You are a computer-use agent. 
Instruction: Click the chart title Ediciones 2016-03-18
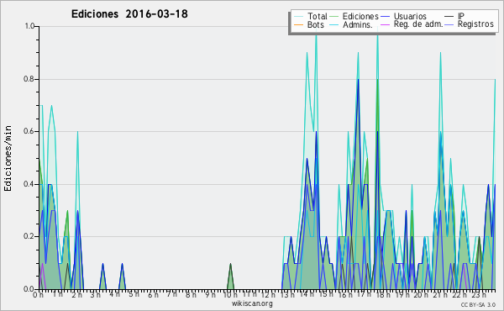129,14
